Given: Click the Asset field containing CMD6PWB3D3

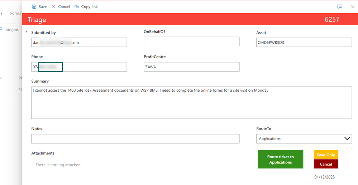Looking at the screenshot, I should [x=304, y=43].
